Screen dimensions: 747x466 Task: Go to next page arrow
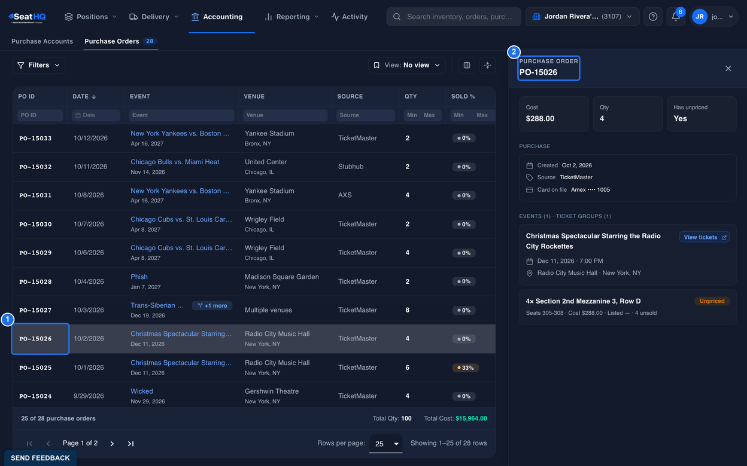point(112,443)
